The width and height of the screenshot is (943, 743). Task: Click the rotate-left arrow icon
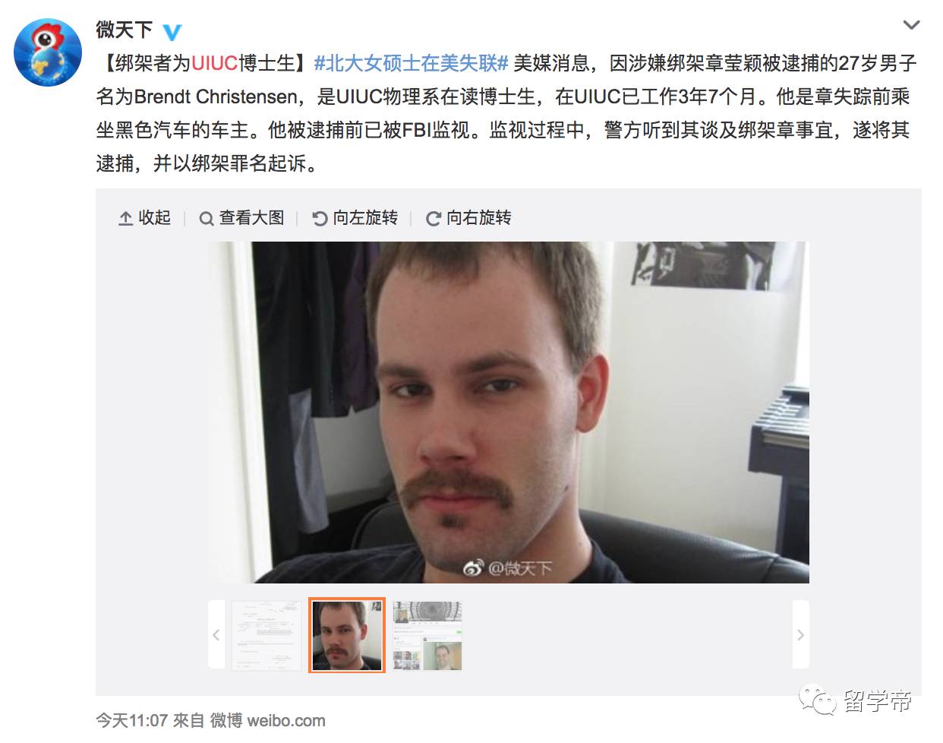(320, 219)
